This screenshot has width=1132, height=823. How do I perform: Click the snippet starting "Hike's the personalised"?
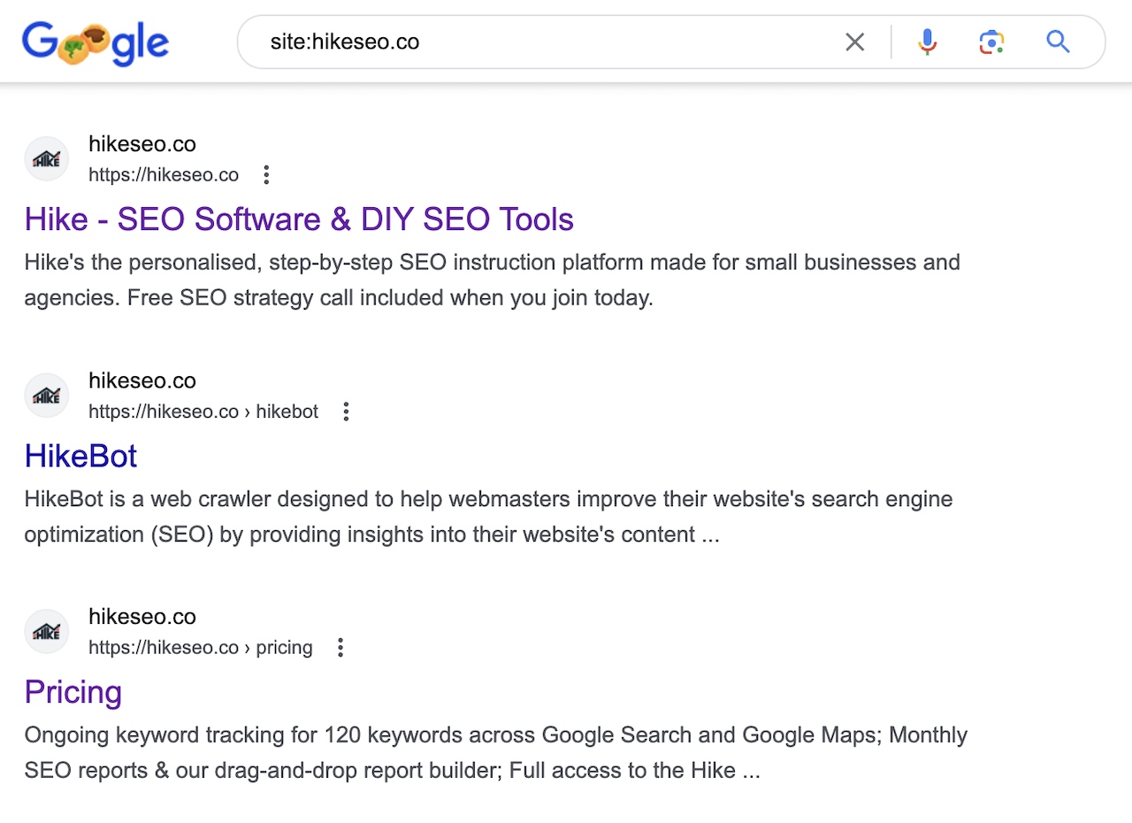click(x=493, y=280)
